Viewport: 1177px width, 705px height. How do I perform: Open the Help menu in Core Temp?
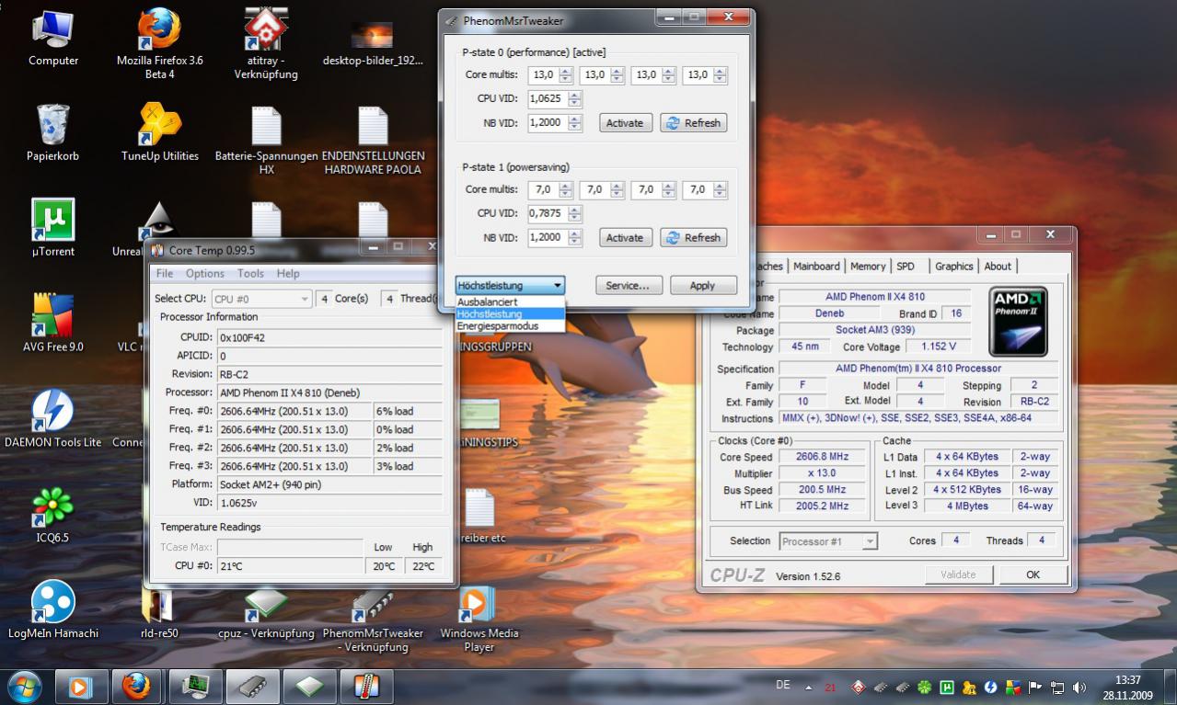[288, 273]
